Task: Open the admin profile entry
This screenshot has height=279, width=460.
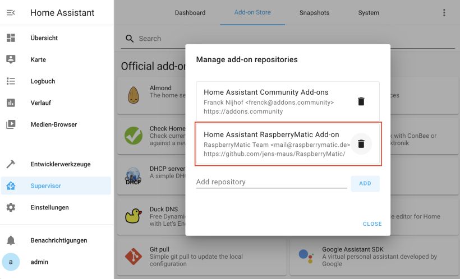Action: point(56,262)
